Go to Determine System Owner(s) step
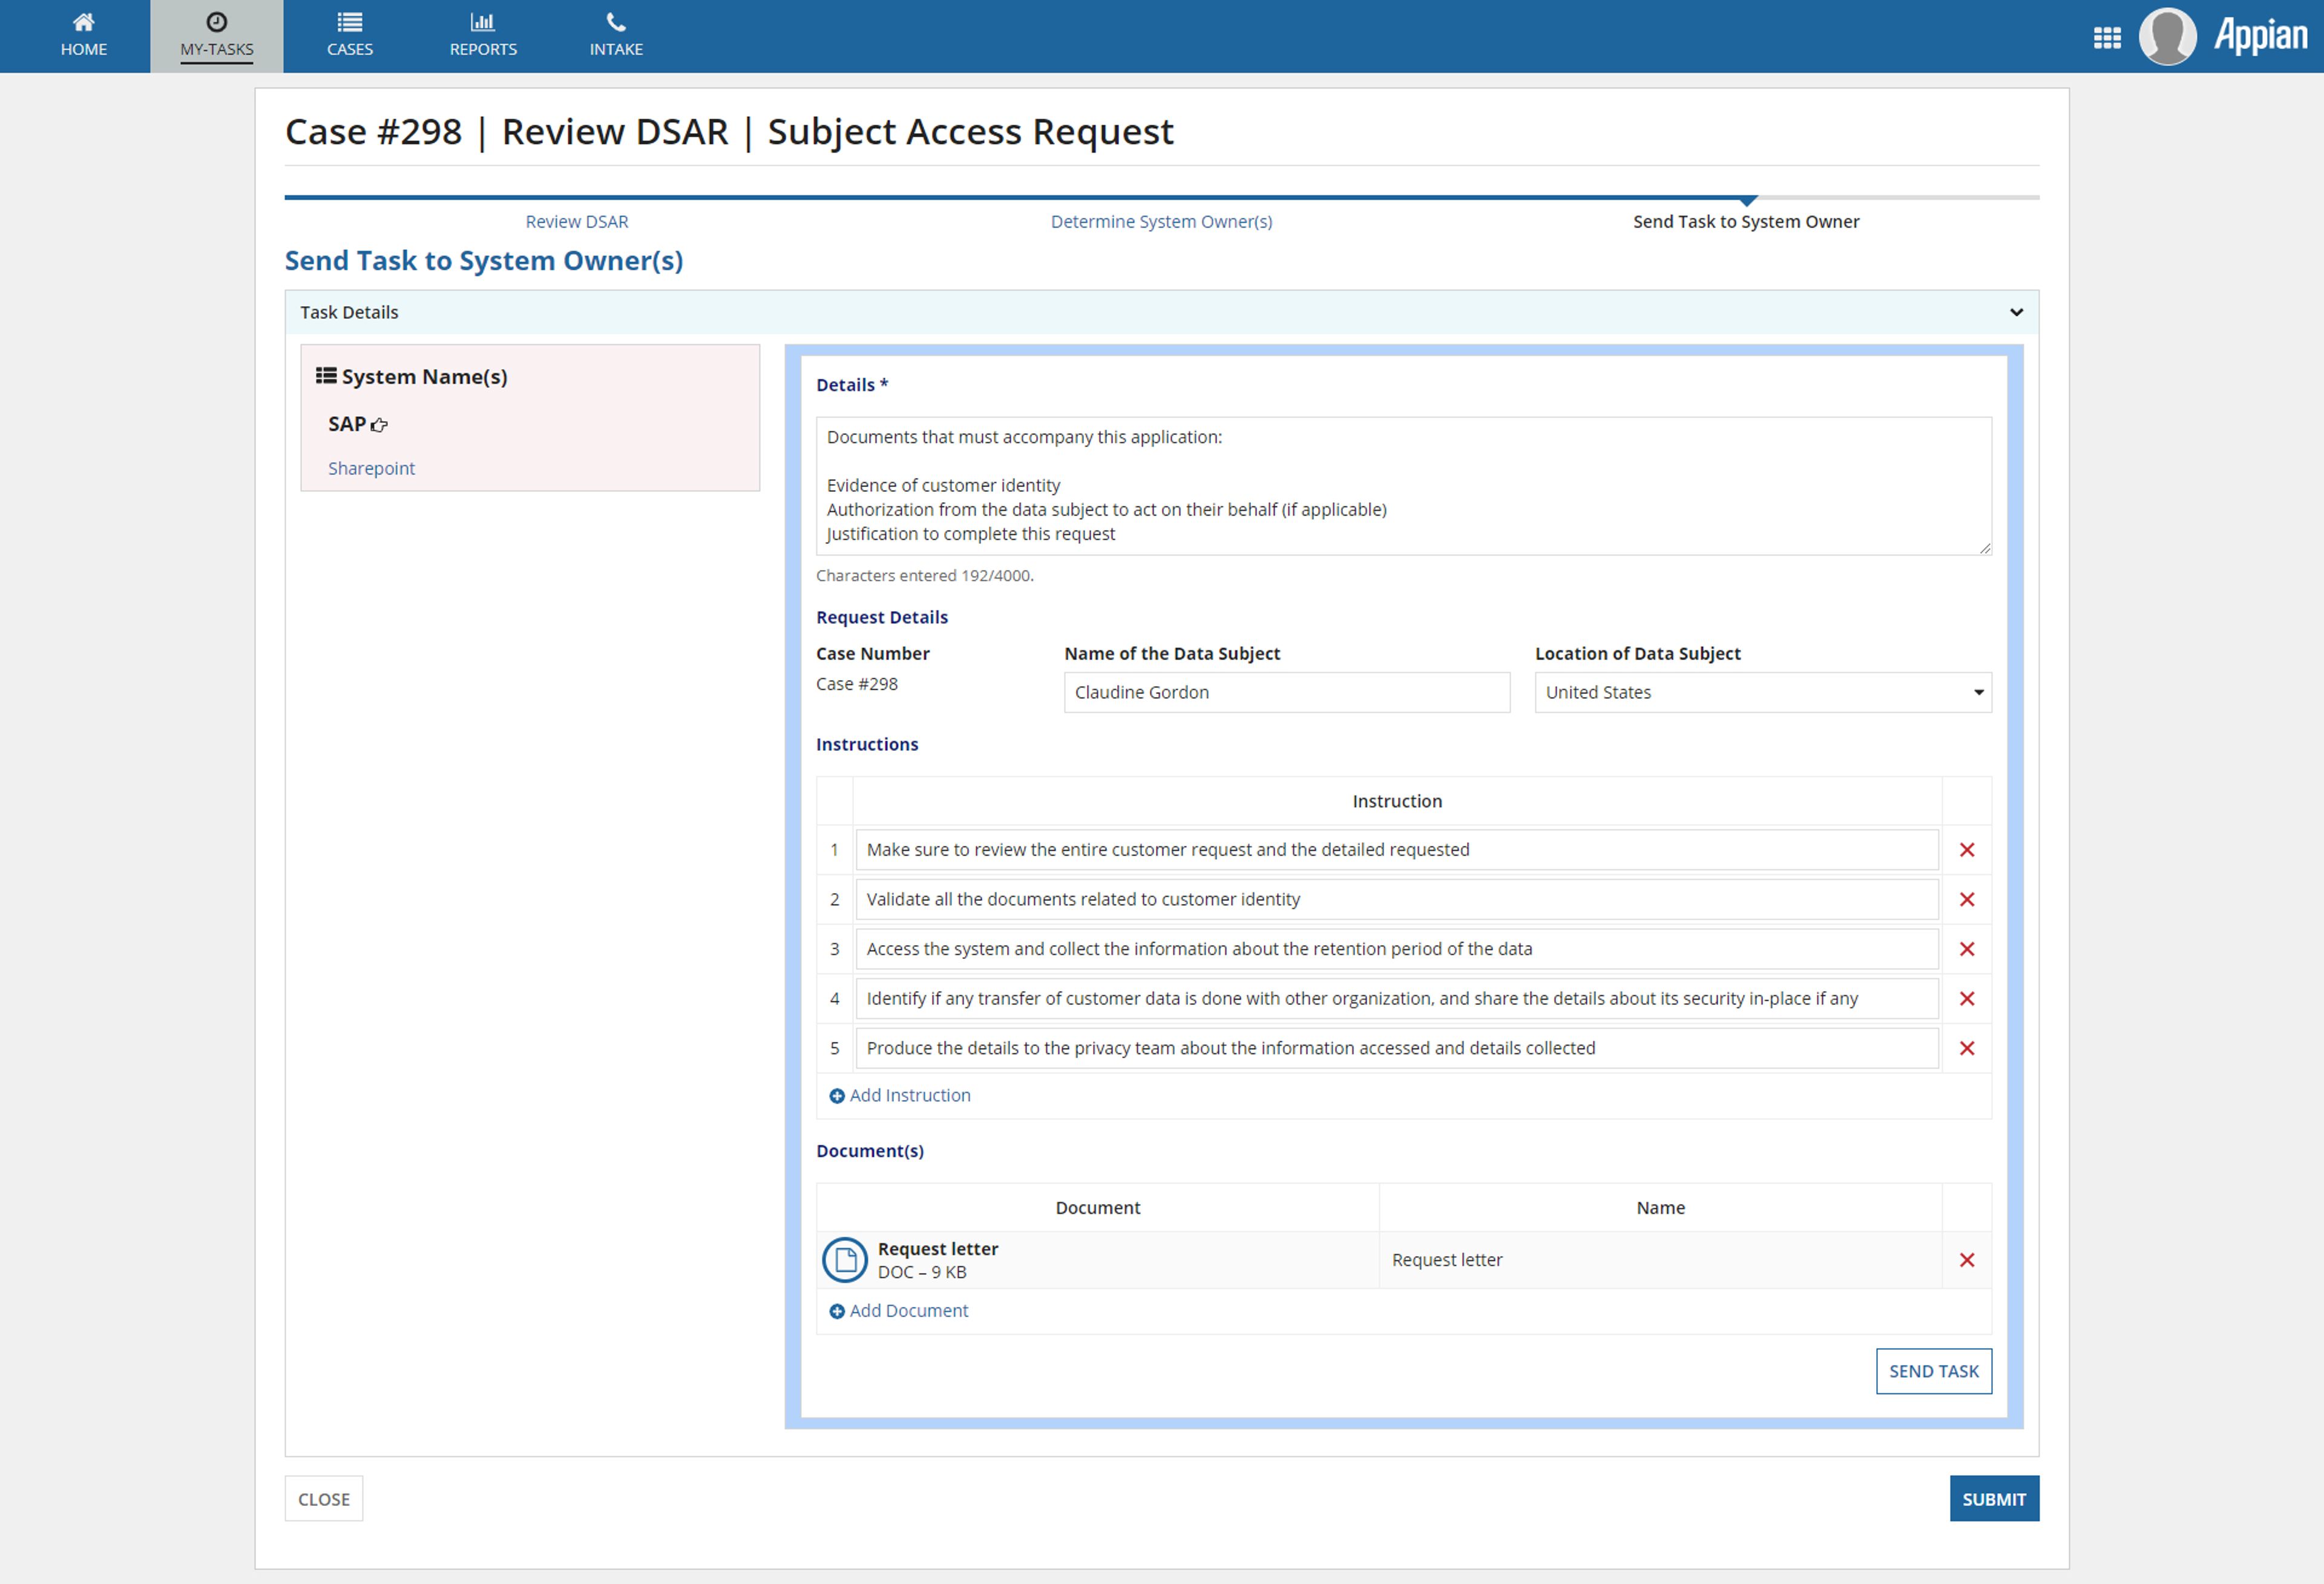This screenshot has height=1584, width=2324. click(x=1161, y=222)
